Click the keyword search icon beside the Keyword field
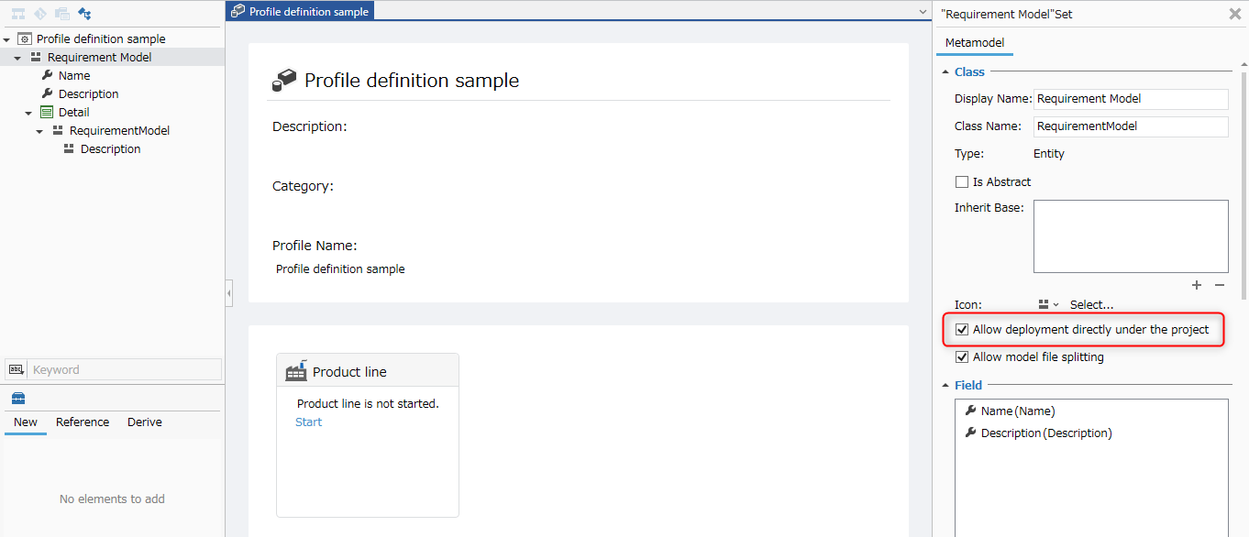 coord(16,369)
